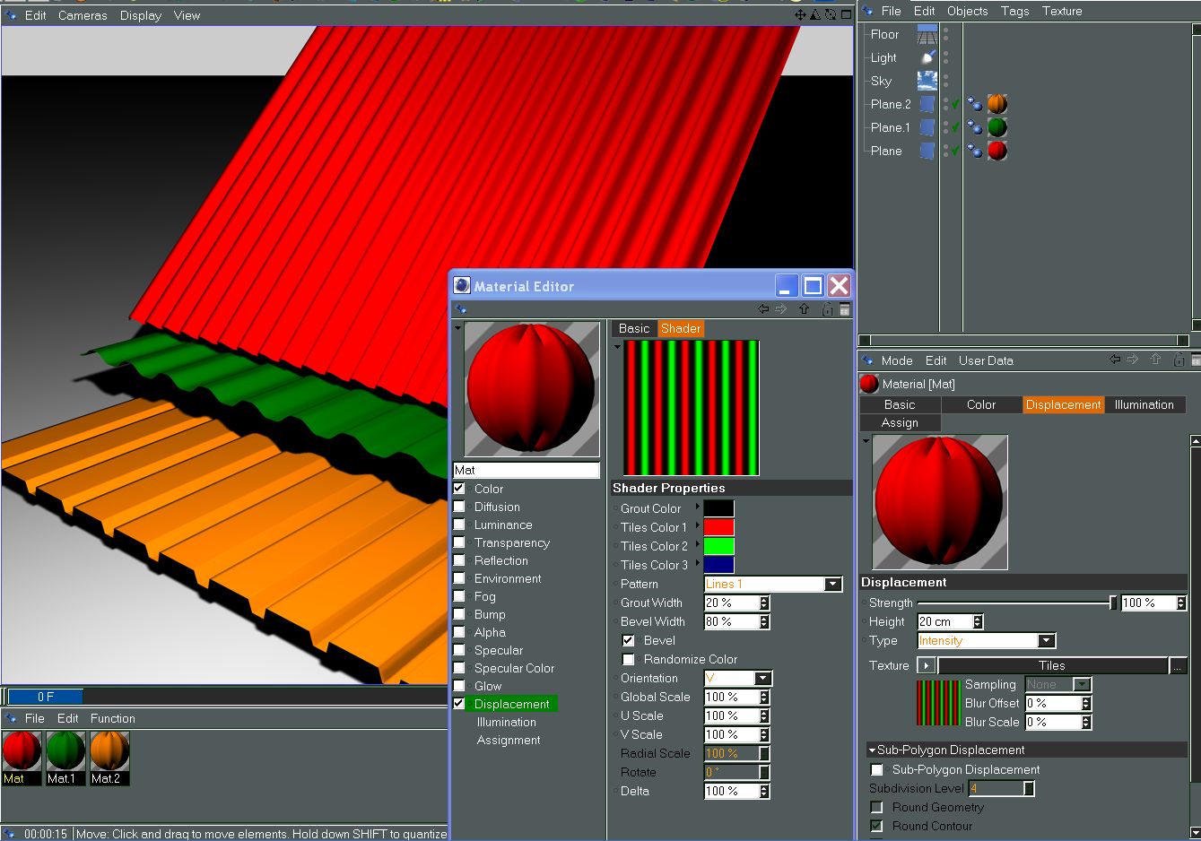
Task: Open the Function menu in Material Manager
Action: pyautogui.click(x=113, y=718)
